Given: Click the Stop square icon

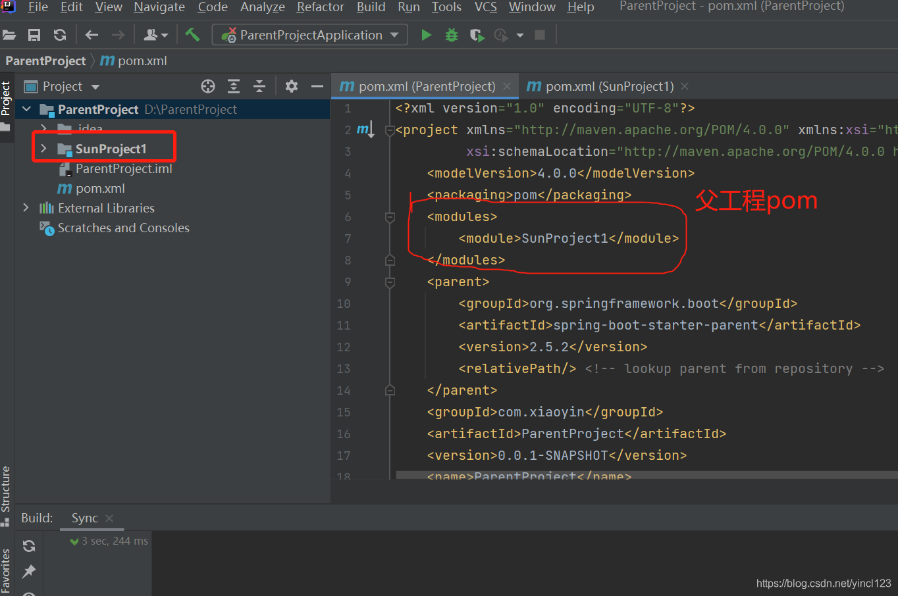Looking at the screenshot, I should pyautogui.click(x=540, y=35).
